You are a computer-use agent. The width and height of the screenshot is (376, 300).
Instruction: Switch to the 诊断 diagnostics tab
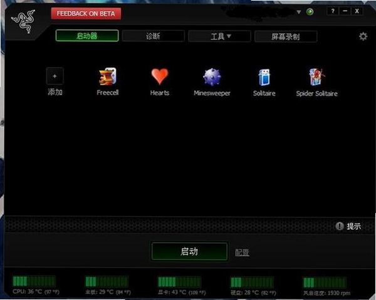(154, 36)
